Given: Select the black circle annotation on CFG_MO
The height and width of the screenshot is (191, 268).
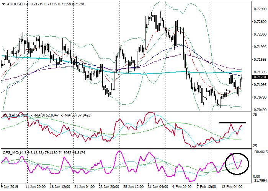Looking at the screenshot, I should (237, 163).
